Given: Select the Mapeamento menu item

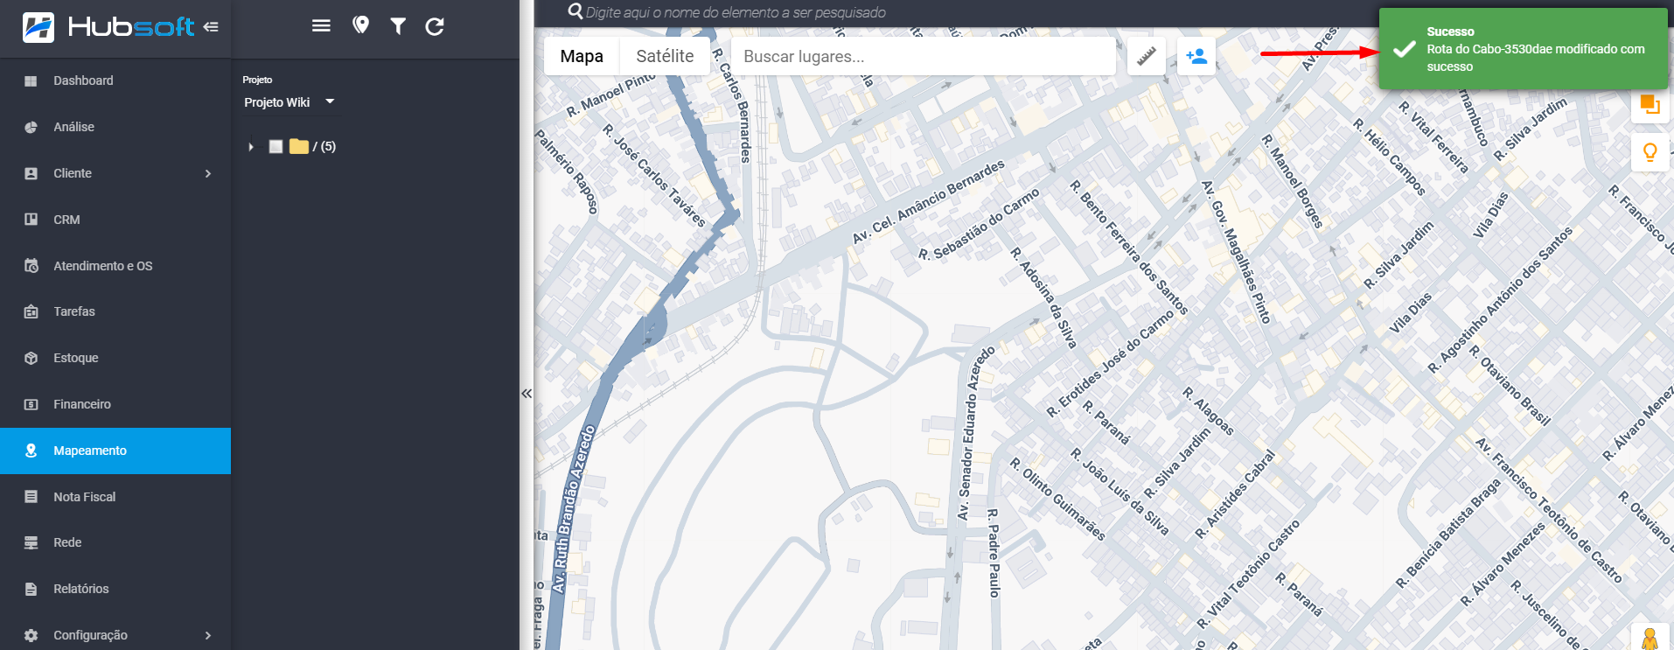Looking at the screenshot, I should point(115,451).
